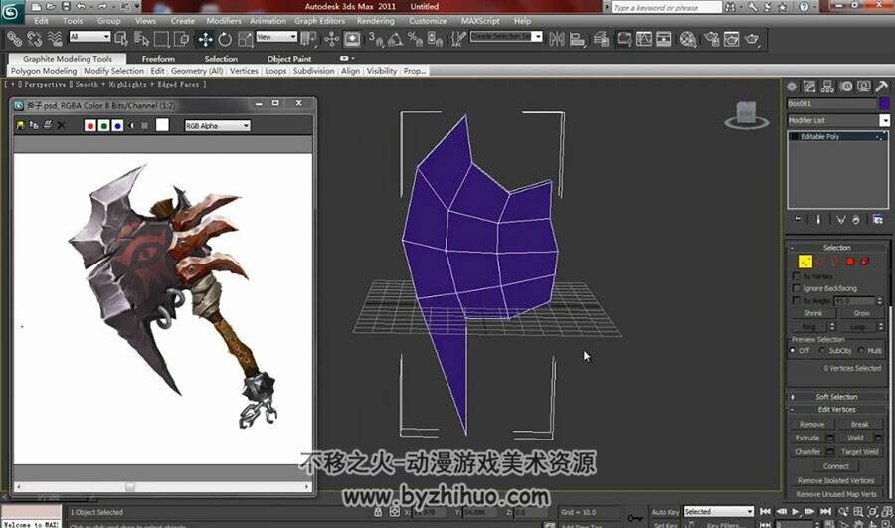Select the Rotate transform tool

coord(225,39)
